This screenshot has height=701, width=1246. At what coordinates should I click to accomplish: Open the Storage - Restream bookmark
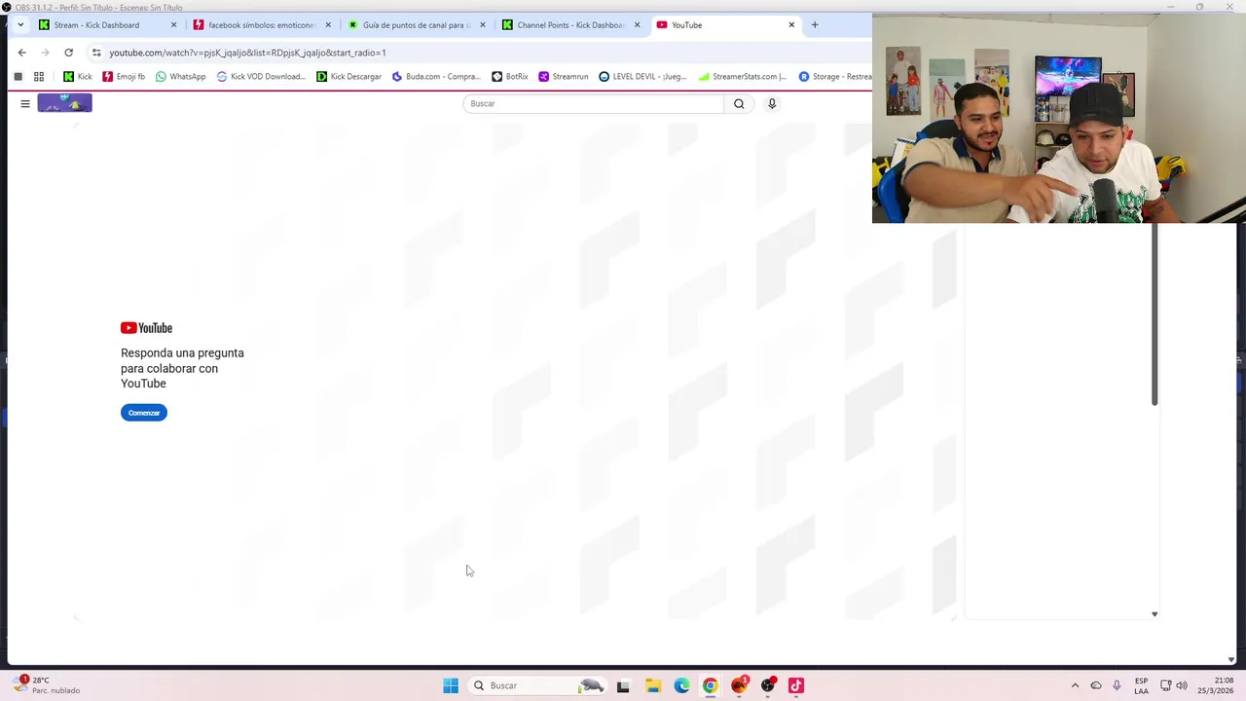point(835,76)
